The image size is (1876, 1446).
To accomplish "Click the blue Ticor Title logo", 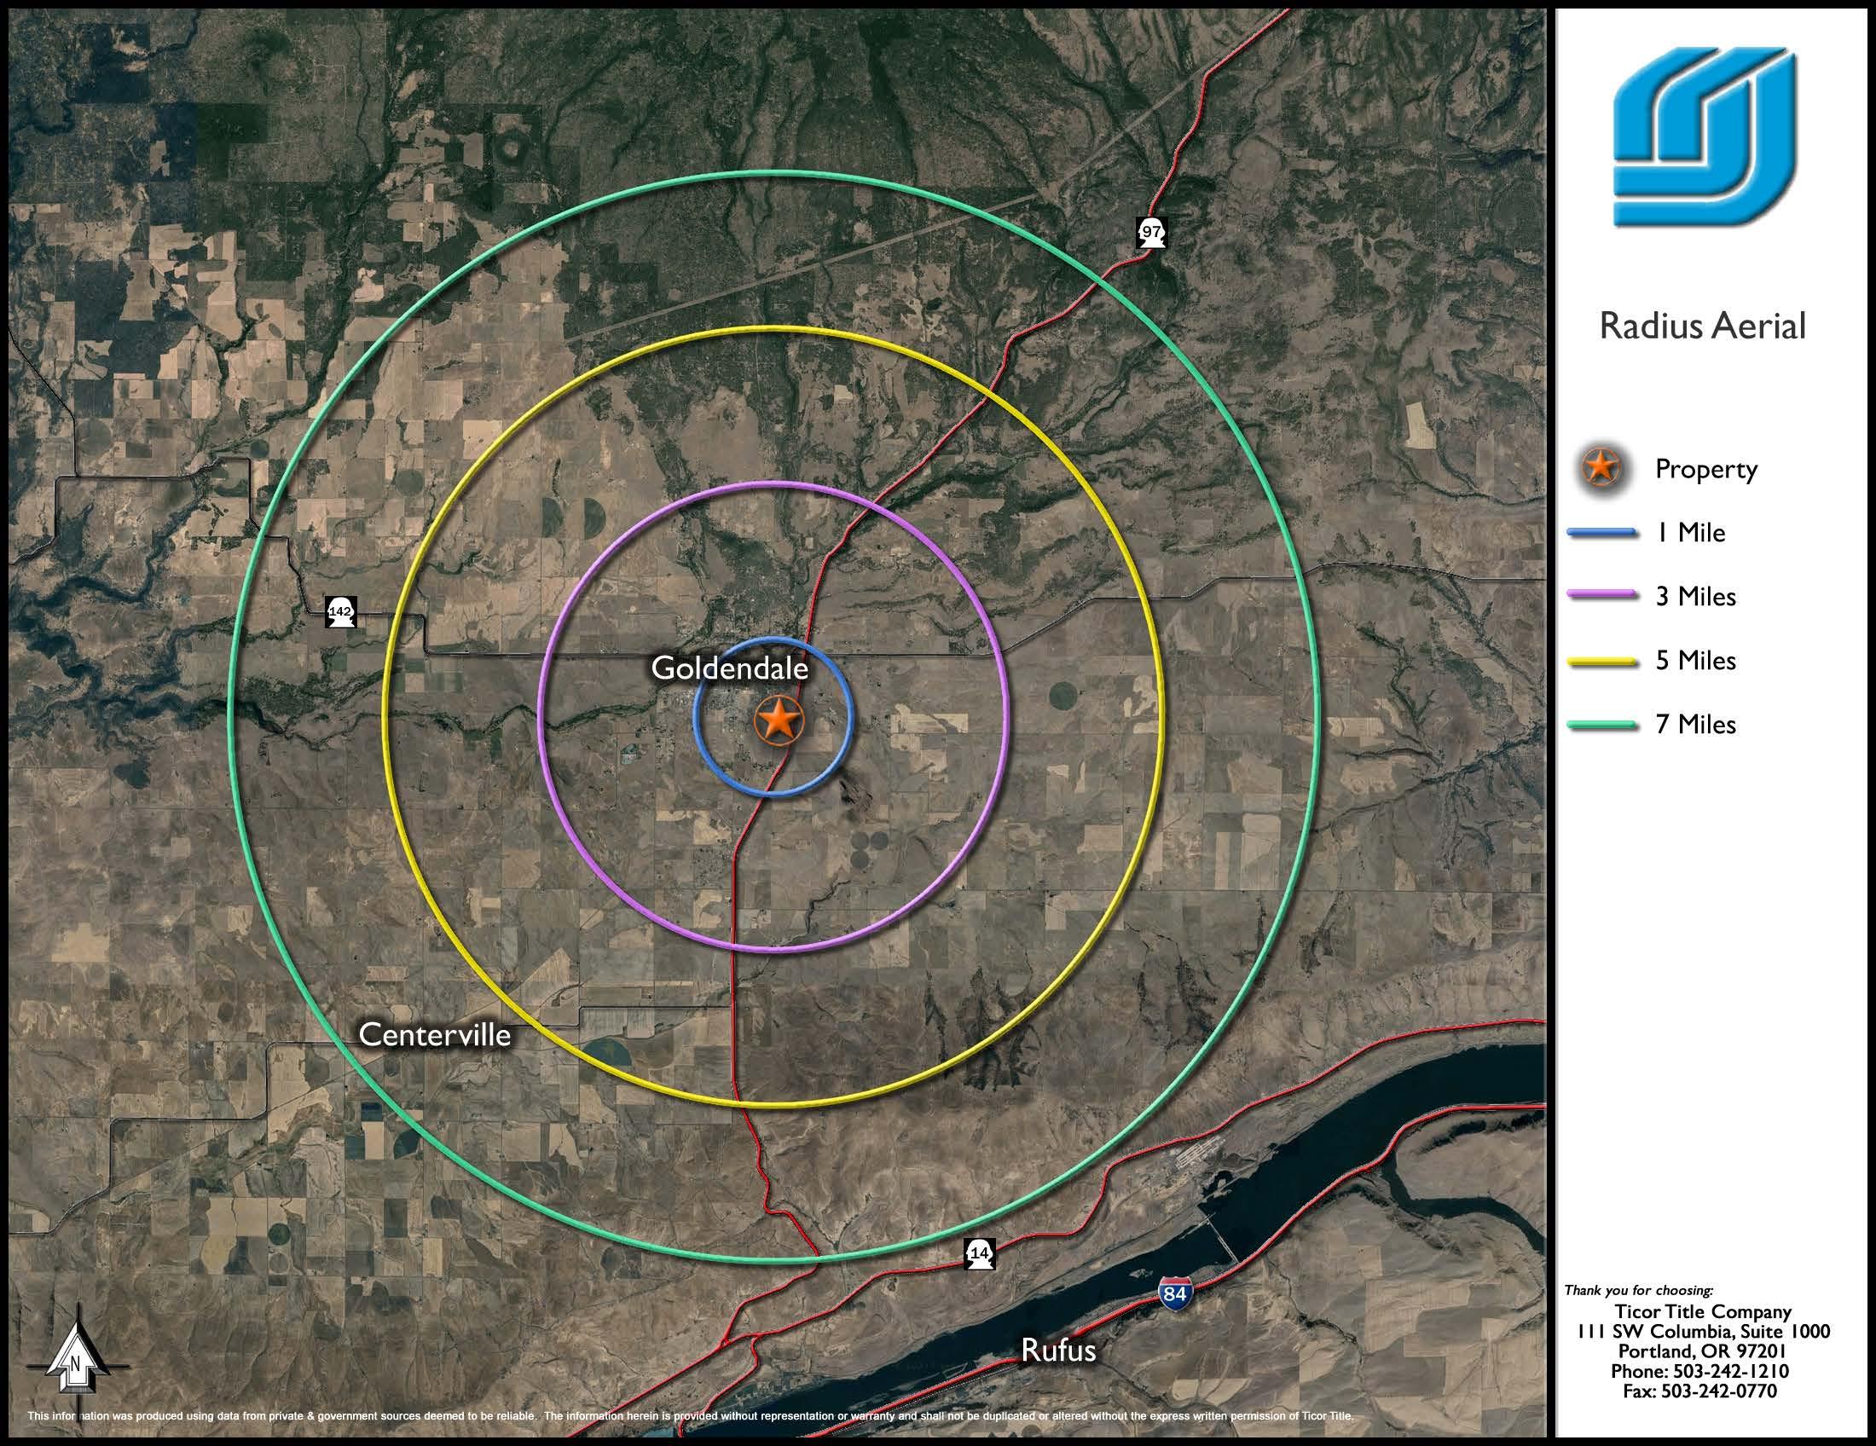I will pos(1704,136).
